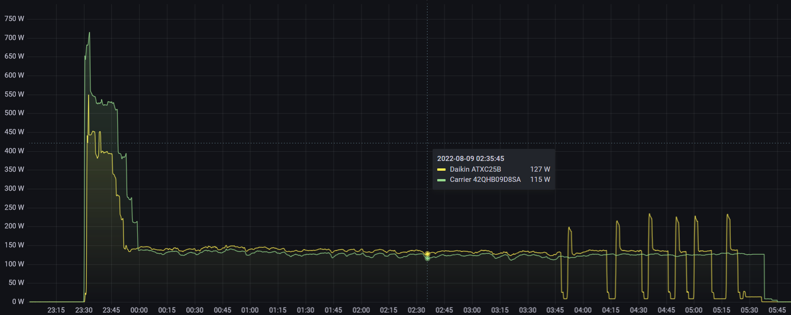Click the 350 W y-axis label

click(x=14, y=170)
